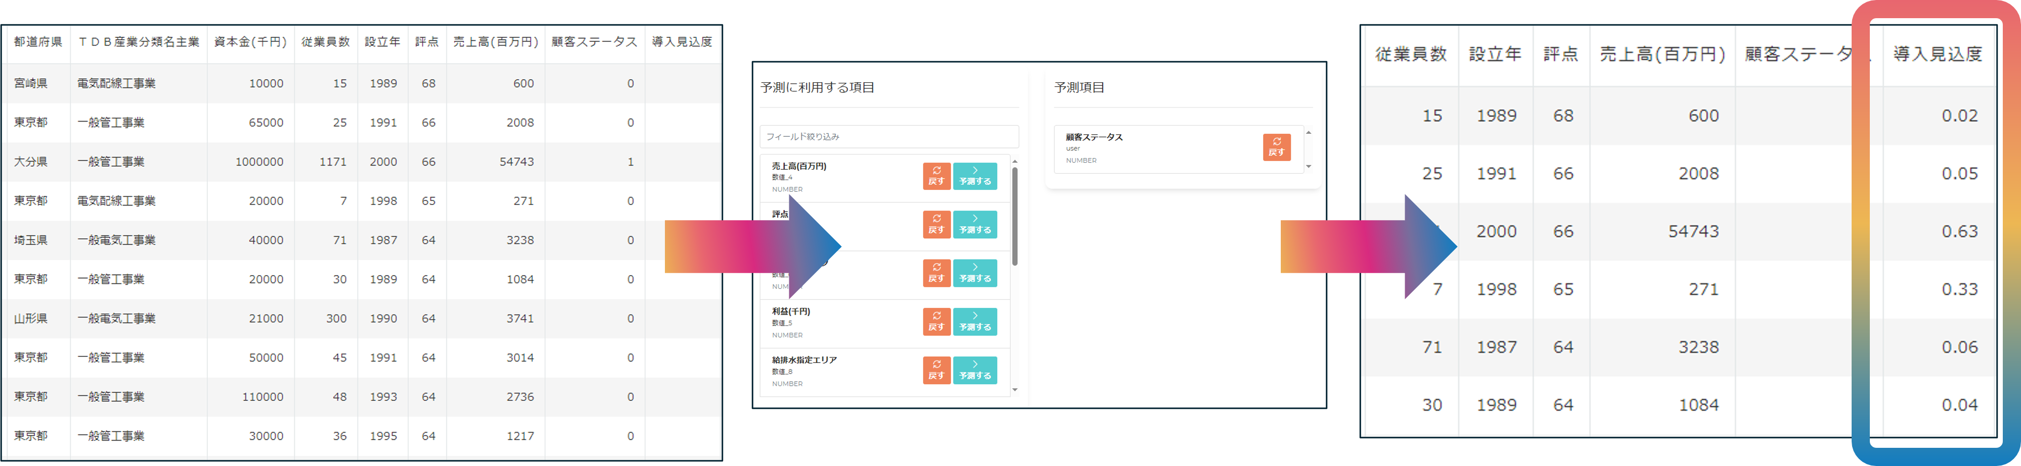The height and width of the screenshot is (466, 2021).
Task: Click 54743 sales cell in left table
Action: (x=516, y=162)
